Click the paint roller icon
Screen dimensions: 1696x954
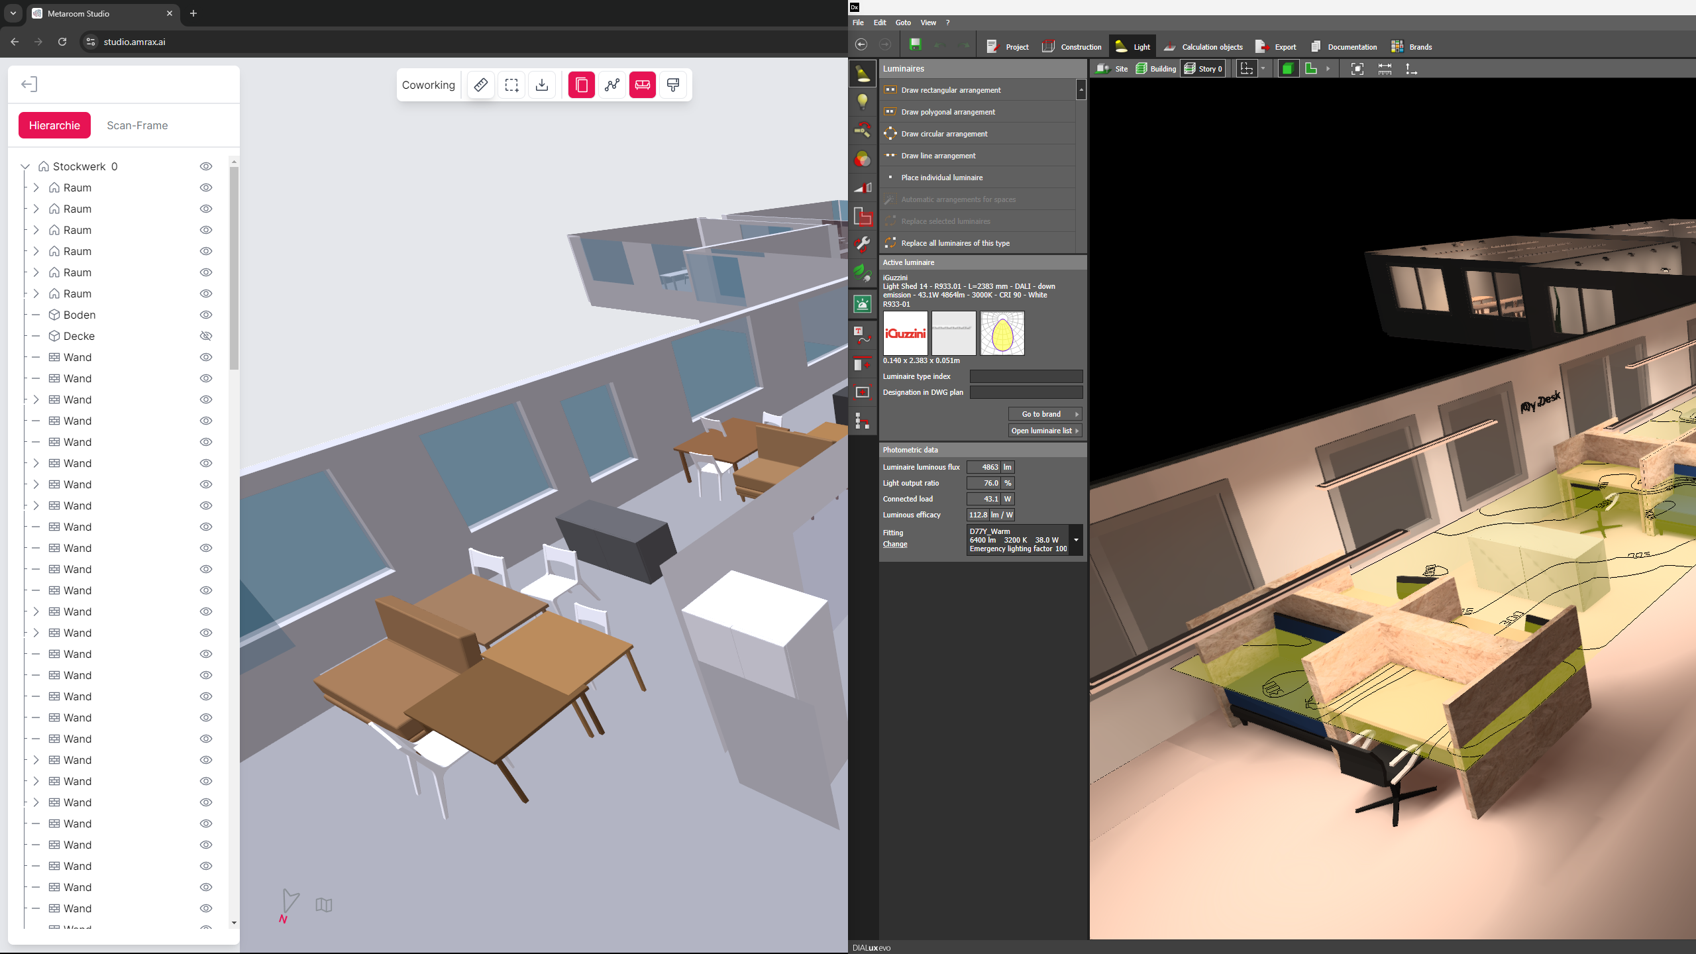[x=673, y=85]
